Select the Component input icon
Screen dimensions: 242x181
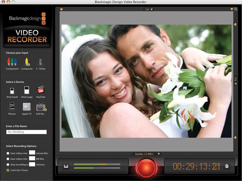12,62
